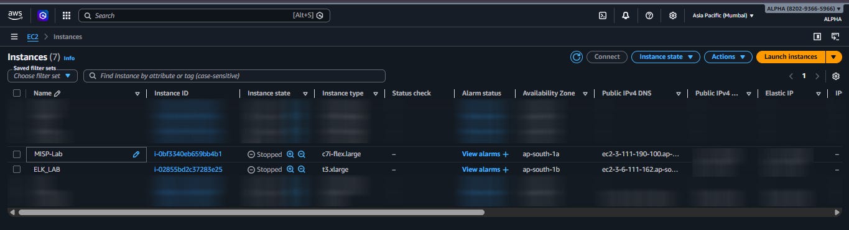Click Launch instances button
The image size is (849, 230).
[x=791, y=57]
